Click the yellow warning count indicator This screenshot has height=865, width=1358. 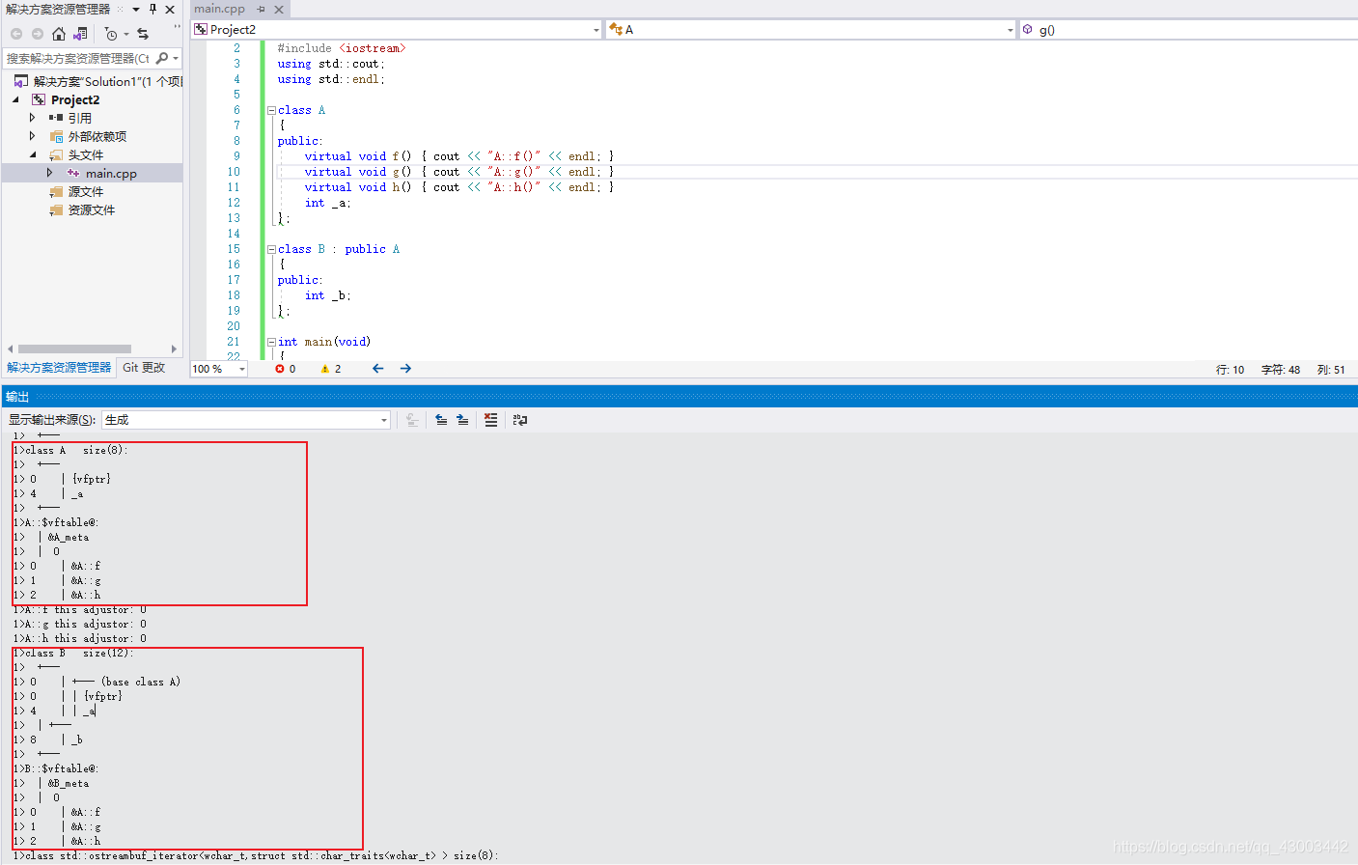click(331, 369)
